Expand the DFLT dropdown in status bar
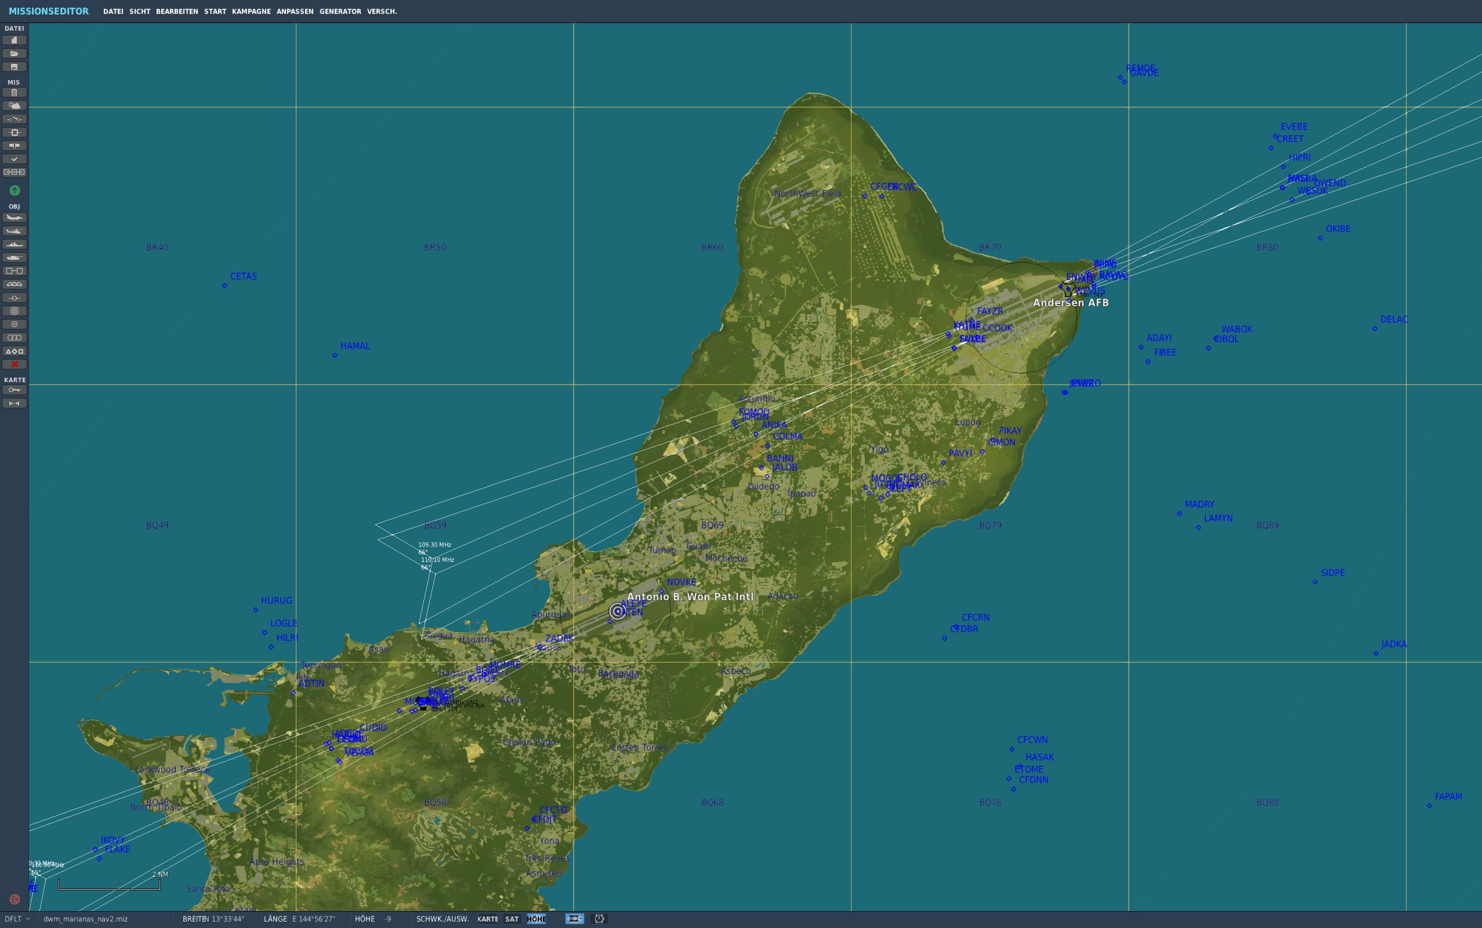Image resolution: width=1482 pixels, height=928 pixels. tap(17, 919)
